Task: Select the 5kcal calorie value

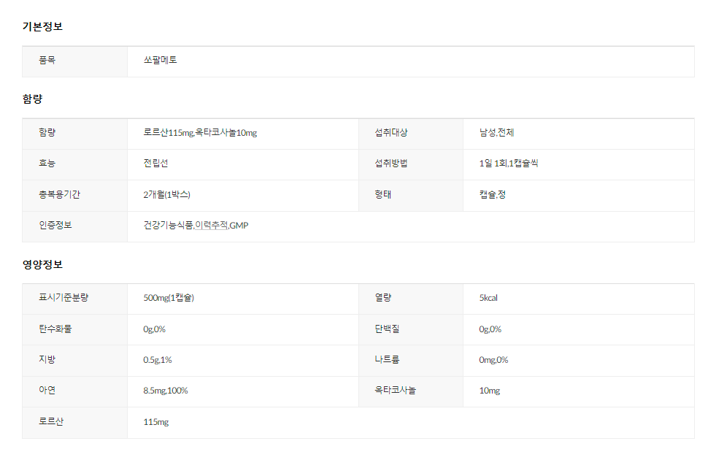Action: (x=488, y=298)
